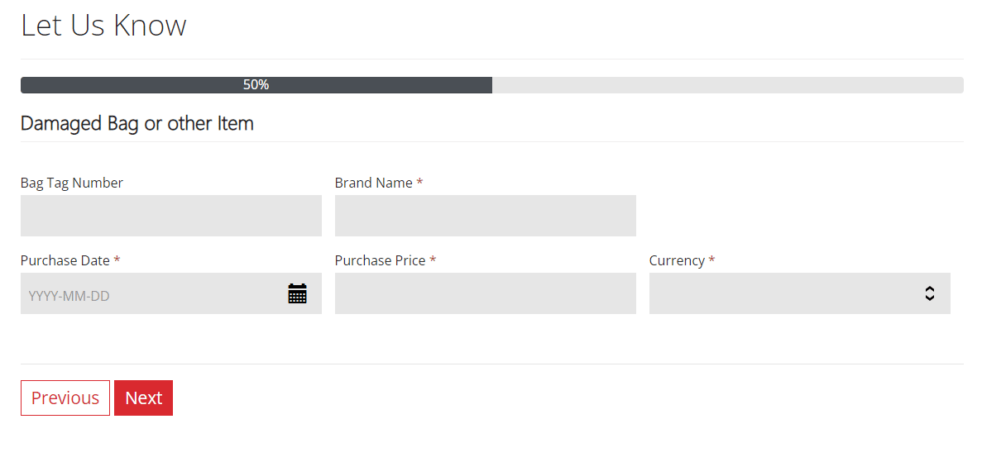
Task: Click the Bag Tag Number label
Action: point(72,183)
